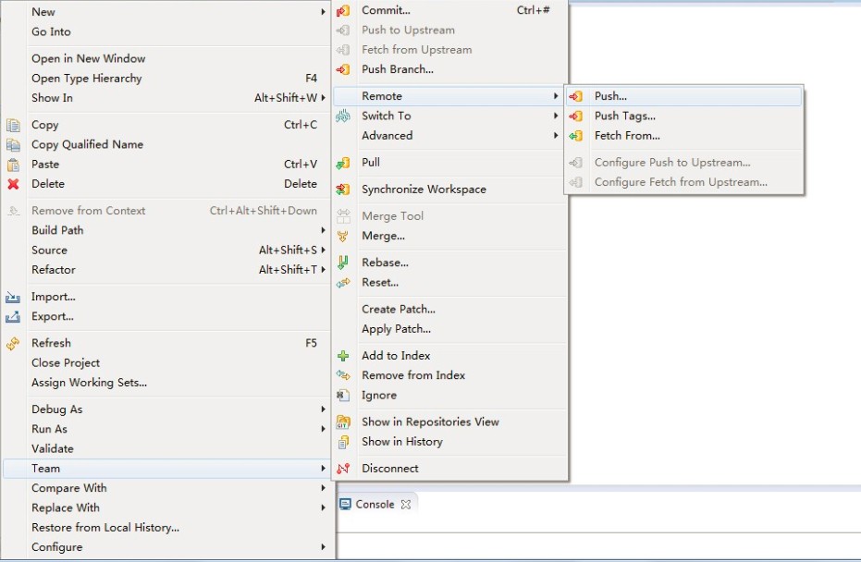Click the Show in History icon
Viewport: 861px width, 562px height.
343,442
